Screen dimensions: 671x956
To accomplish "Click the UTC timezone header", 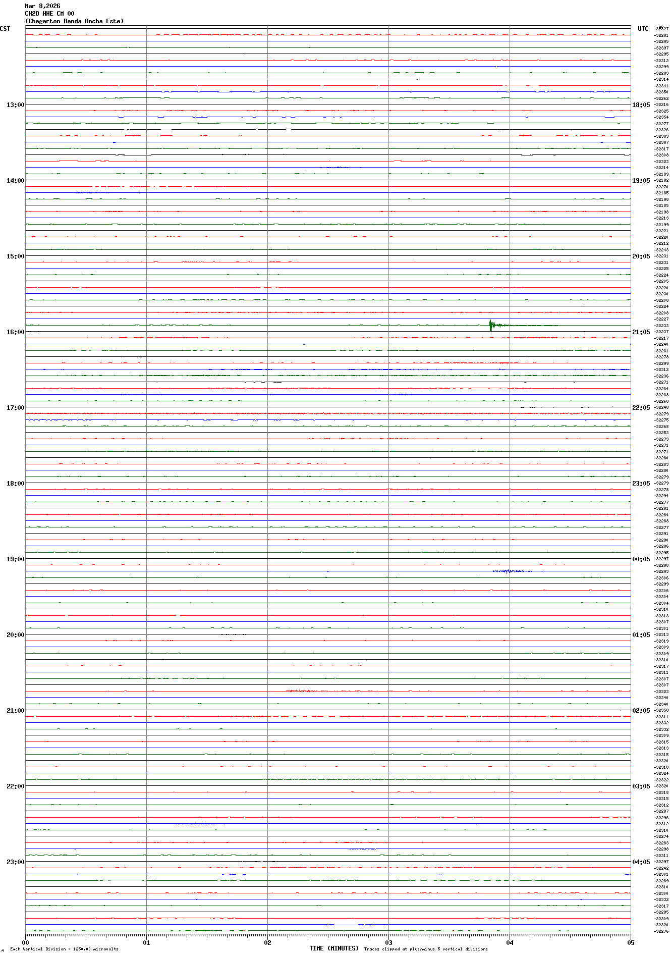I will (x=643, y=29).
